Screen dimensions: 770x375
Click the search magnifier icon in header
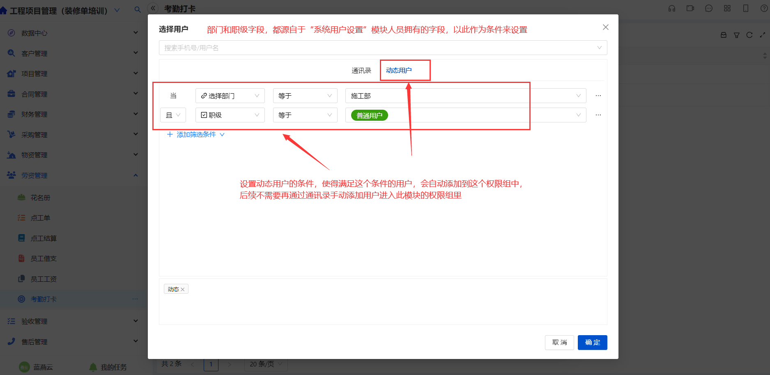(138, 9)
